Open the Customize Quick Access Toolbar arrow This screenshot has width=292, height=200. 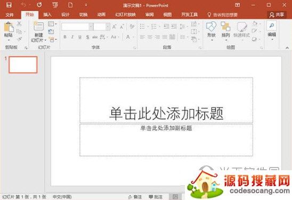tap(86, 5)
